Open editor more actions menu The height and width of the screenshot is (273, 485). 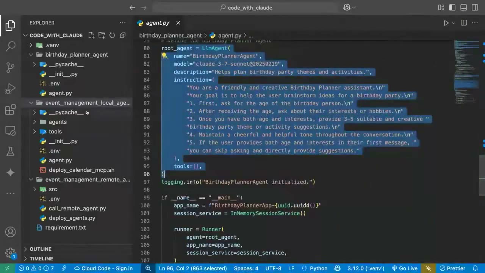pyautogui.click(x=475, y=23)
